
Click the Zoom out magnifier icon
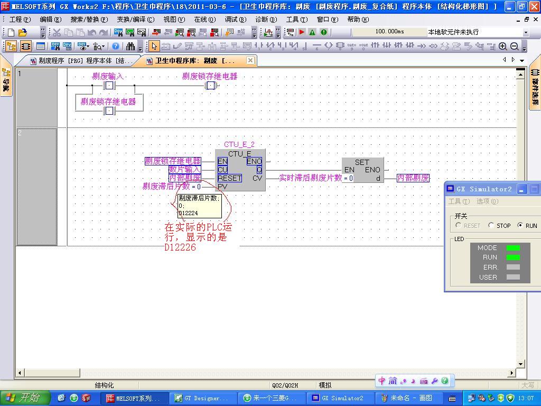click(514, 47)
